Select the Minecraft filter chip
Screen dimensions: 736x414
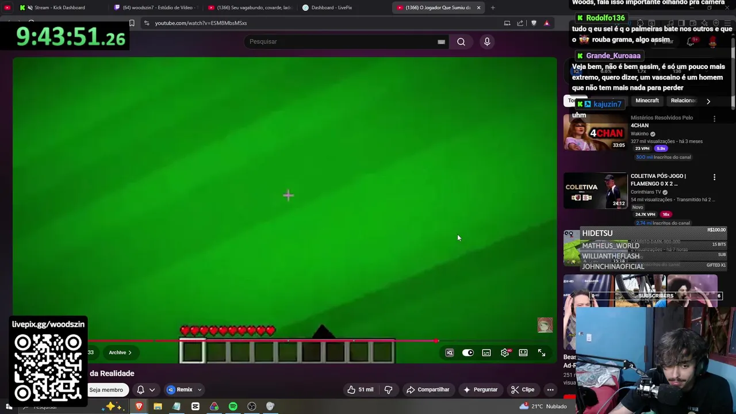(x=647, y=101)
